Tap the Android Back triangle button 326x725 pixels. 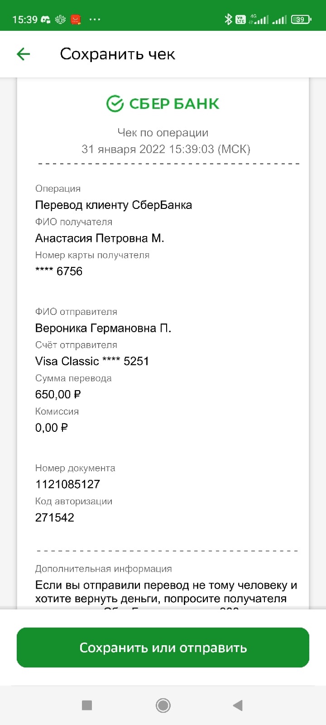[x=238, y=705]
